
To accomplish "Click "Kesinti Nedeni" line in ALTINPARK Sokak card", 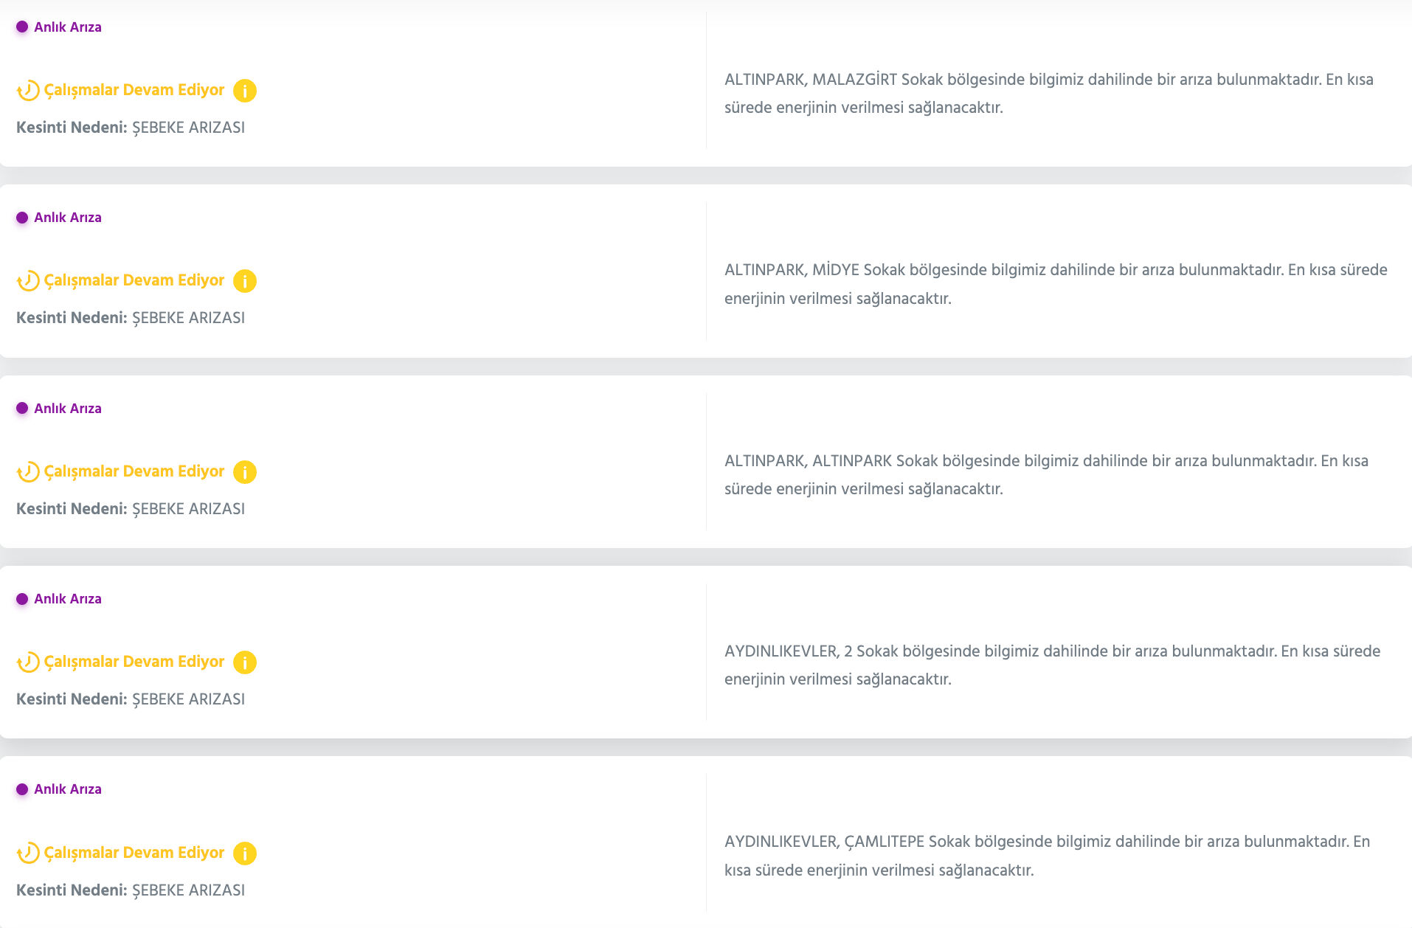I will 131,509.
